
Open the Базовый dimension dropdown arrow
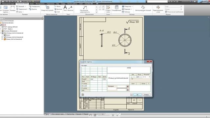[x=26, y=7]
